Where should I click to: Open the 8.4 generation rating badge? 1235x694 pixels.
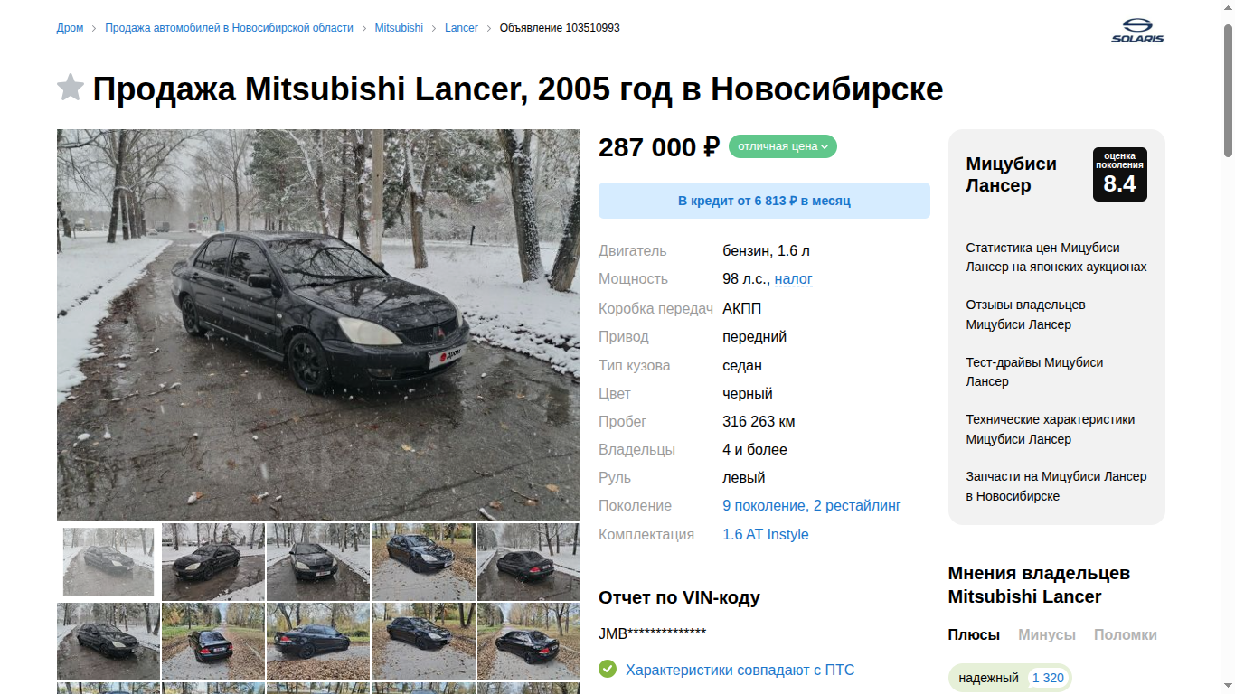pos(1119,174)
